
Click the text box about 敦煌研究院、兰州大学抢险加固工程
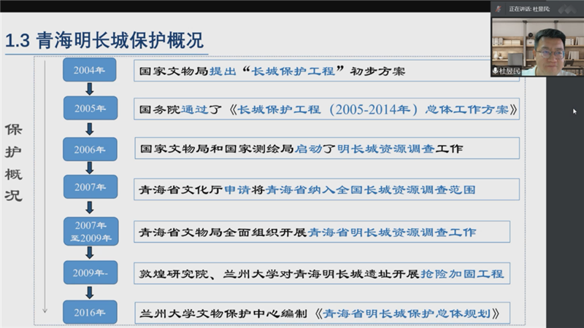pyautogui.click(x=322, y=273)
